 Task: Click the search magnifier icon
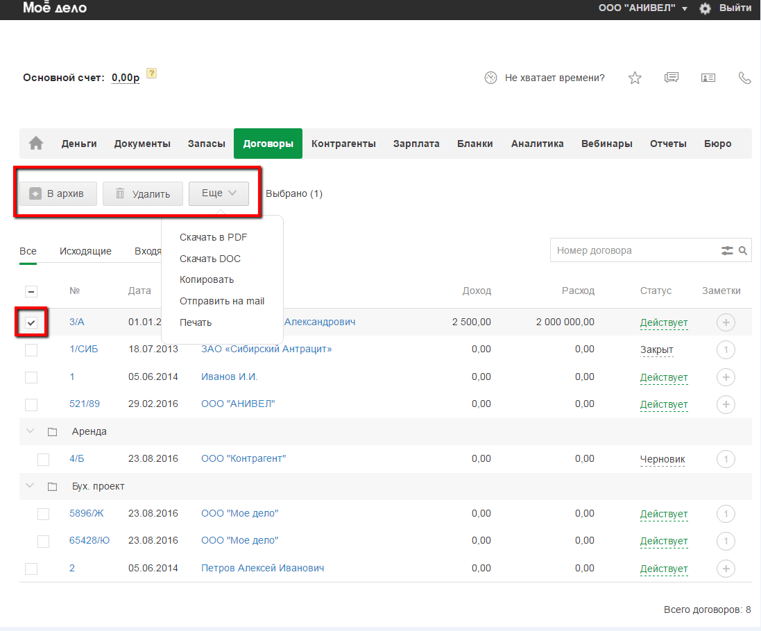coord(742,250)
